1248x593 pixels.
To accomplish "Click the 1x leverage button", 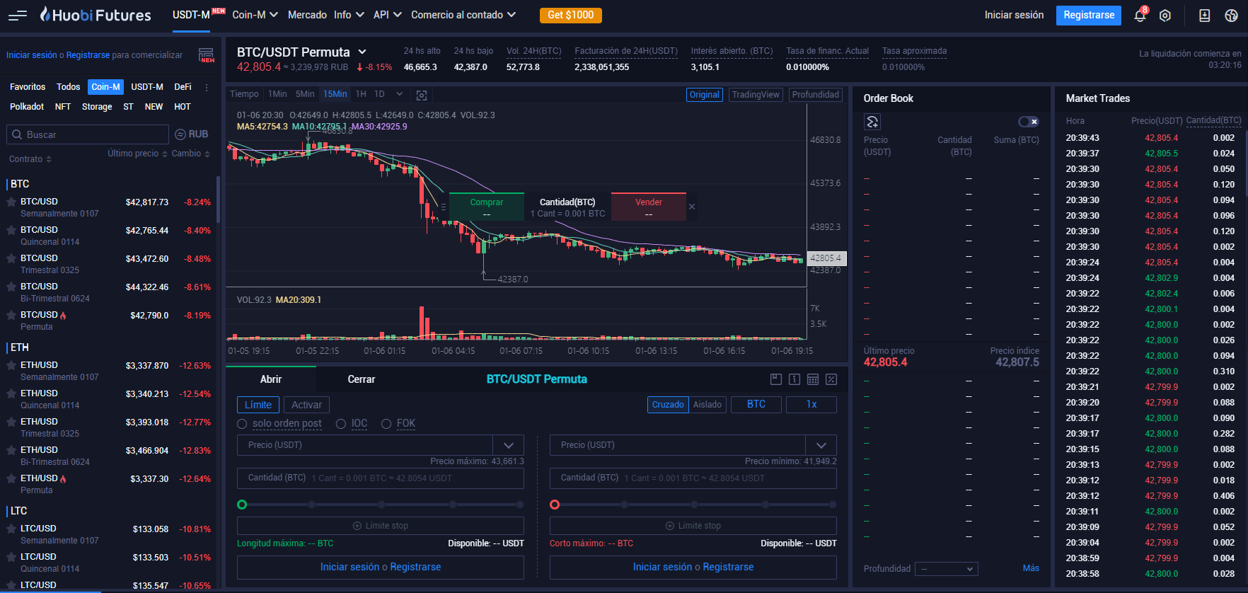I will coord(811,404).
